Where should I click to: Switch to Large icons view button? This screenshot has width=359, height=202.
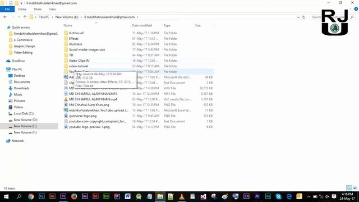355,188
